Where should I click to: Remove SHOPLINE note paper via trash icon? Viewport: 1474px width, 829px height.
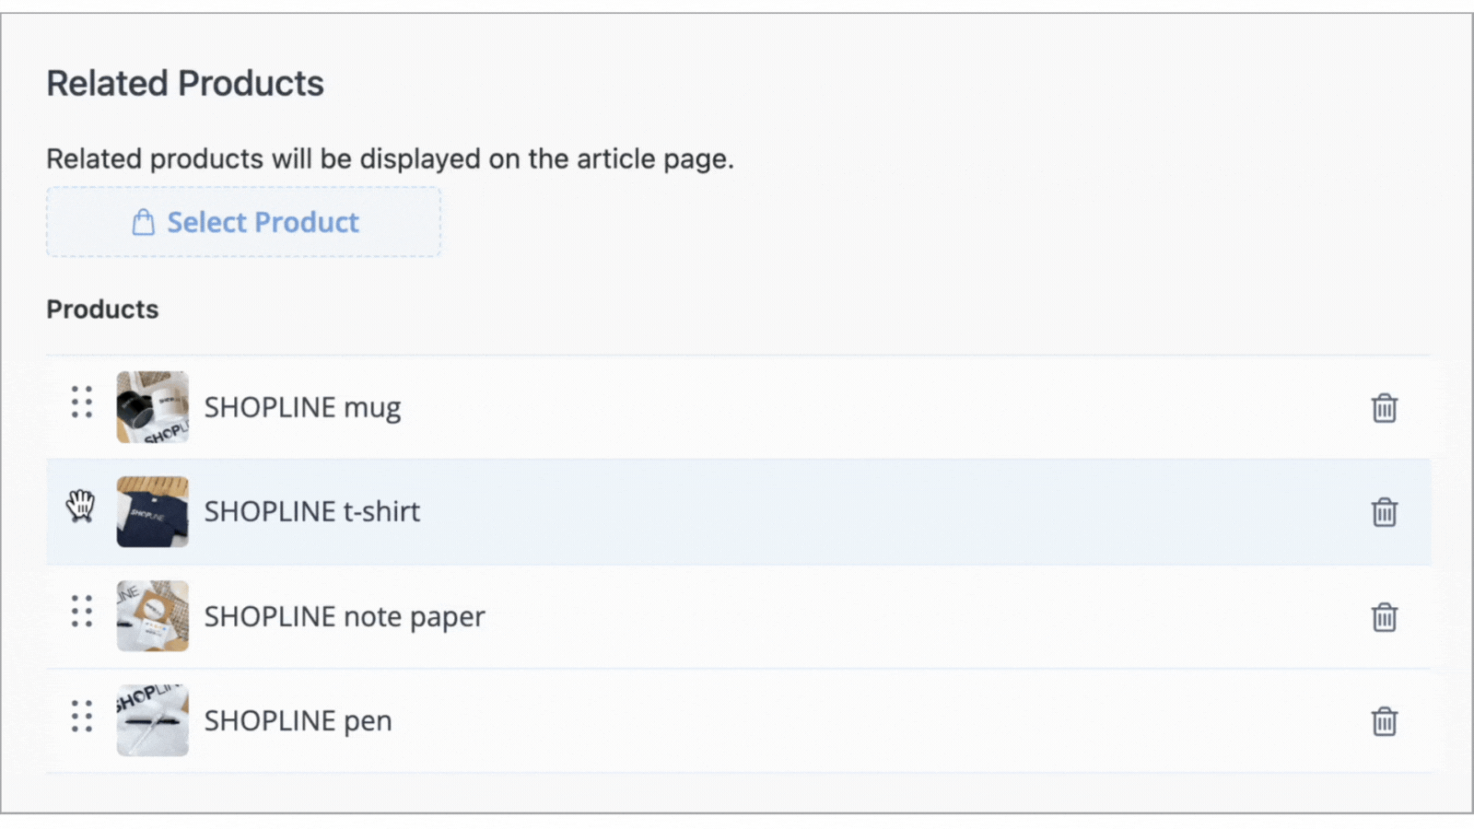pos(1384,616)
